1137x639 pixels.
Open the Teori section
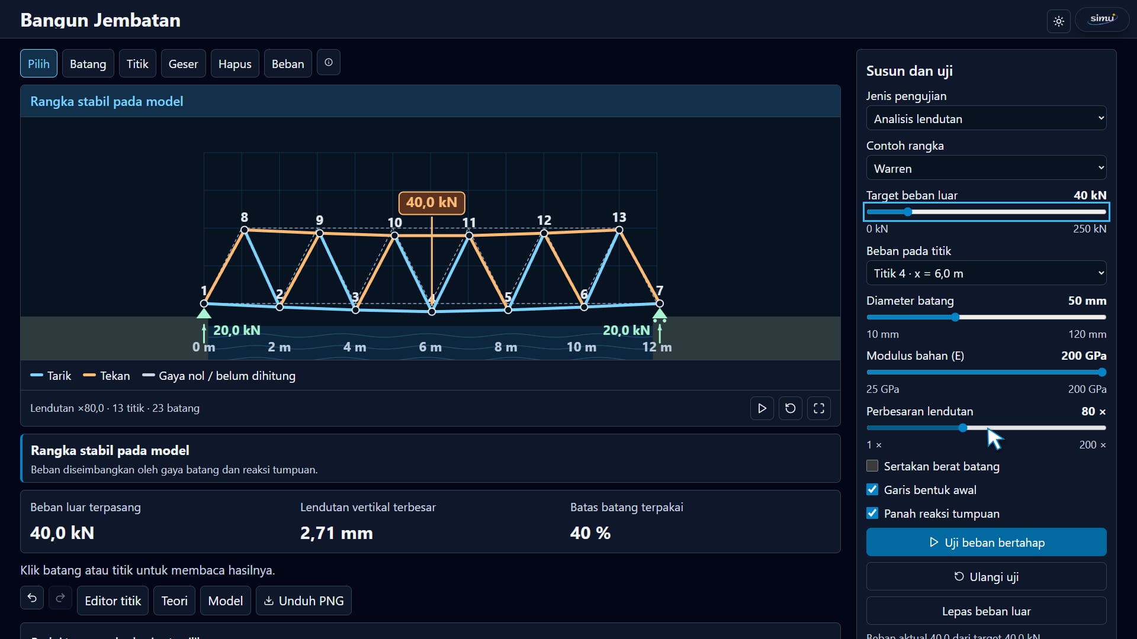(175, 601)
